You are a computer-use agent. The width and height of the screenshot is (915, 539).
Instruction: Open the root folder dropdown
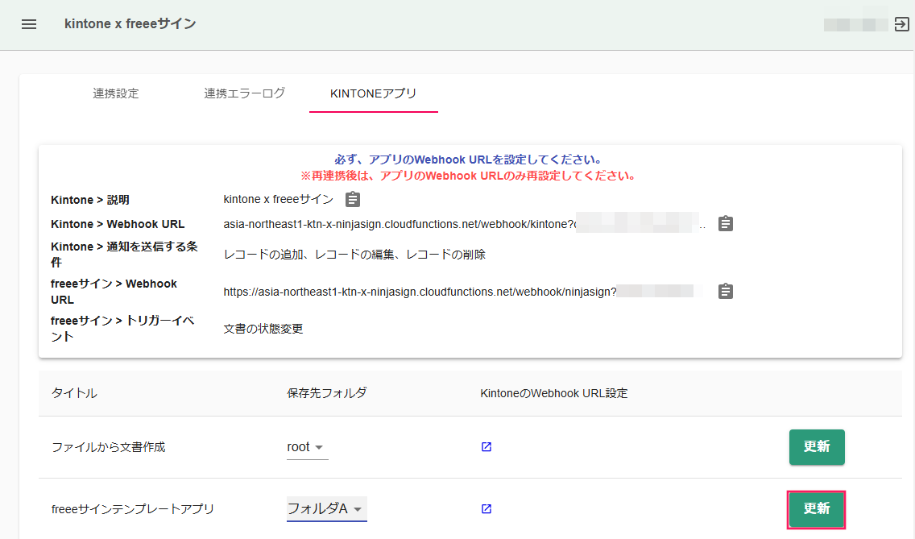click(307, 447)
